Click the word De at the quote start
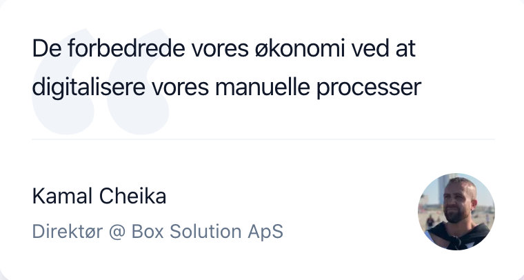Viewport: 524px width, 280px height. point(43,50)
